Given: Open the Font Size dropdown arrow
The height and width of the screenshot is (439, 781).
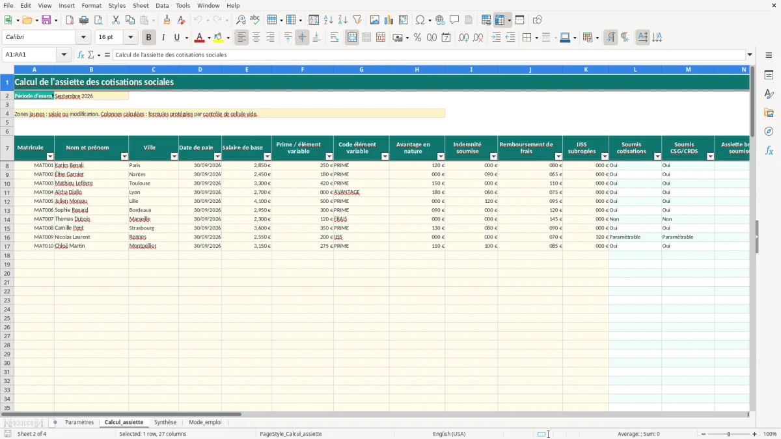Looking at the screenshot, I should [131, 38].
